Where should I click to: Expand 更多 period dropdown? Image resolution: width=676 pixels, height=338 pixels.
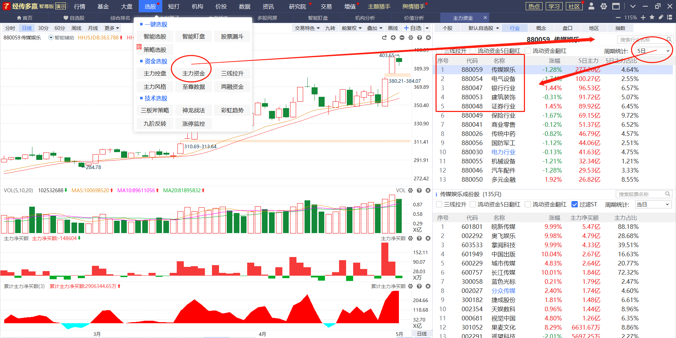coord(112,28)
